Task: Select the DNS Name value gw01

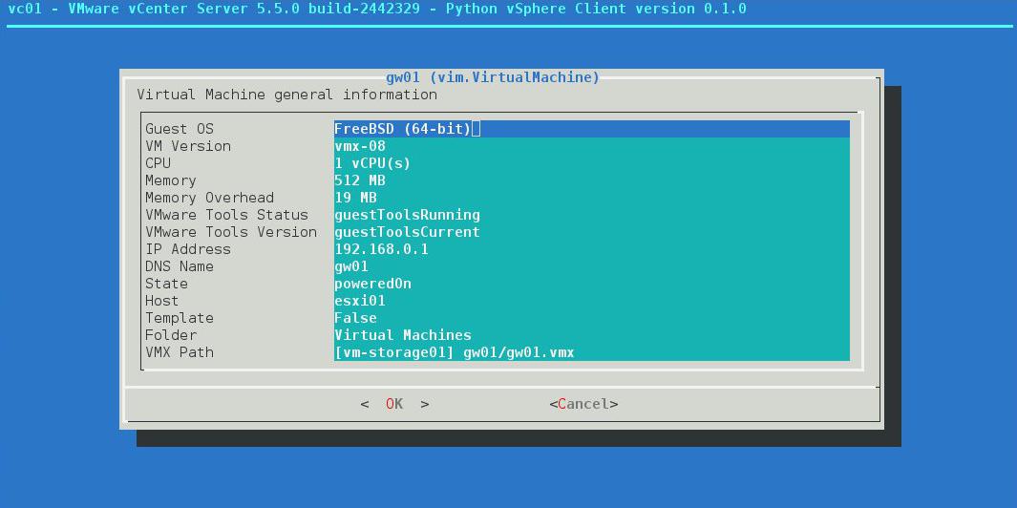Action: point(591,266)
